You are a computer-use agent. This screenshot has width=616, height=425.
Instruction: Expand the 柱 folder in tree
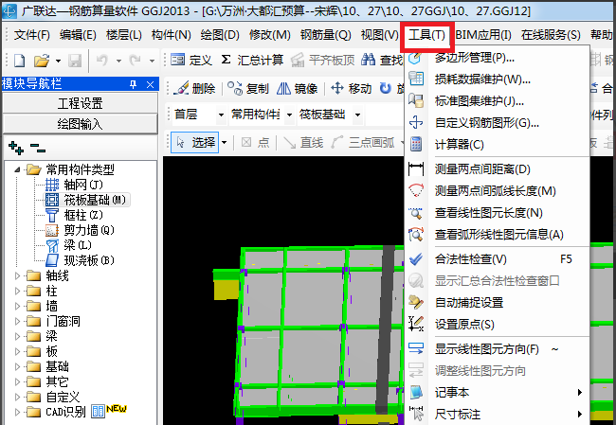tap(19, 292)
